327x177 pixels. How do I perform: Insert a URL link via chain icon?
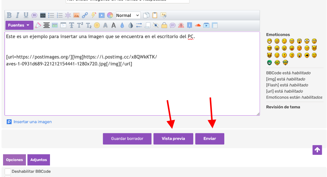pos(85,15)
